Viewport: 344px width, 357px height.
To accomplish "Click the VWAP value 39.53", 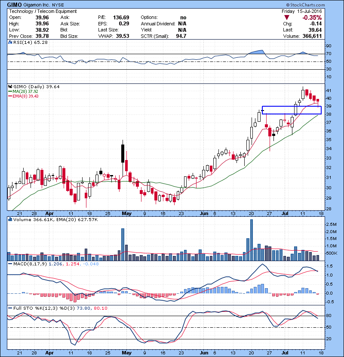I will pyautogui.click(x=123, y=36).
